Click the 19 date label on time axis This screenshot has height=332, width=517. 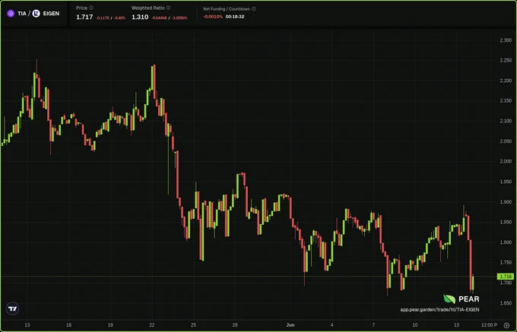tap(110, 325)
